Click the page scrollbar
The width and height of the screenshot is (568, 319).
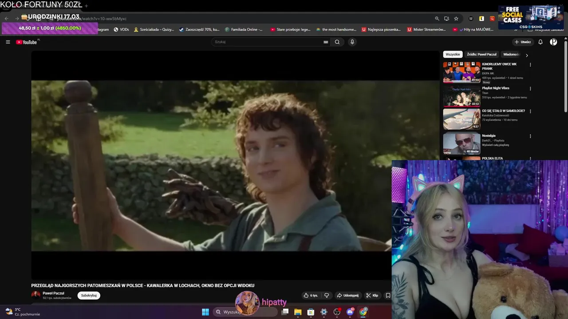point(566,78)
